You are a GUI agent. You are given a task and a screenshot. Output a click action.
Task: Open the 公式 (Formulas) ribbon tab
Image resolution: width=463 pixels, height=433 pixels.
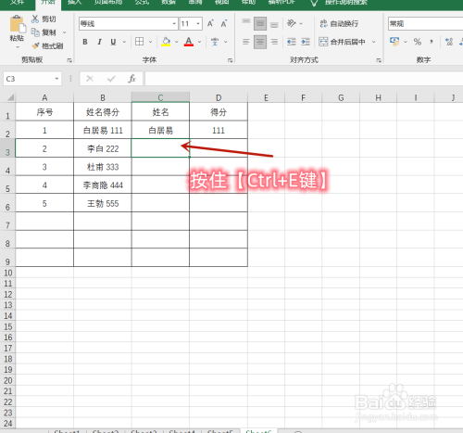[x=142, y=3]
